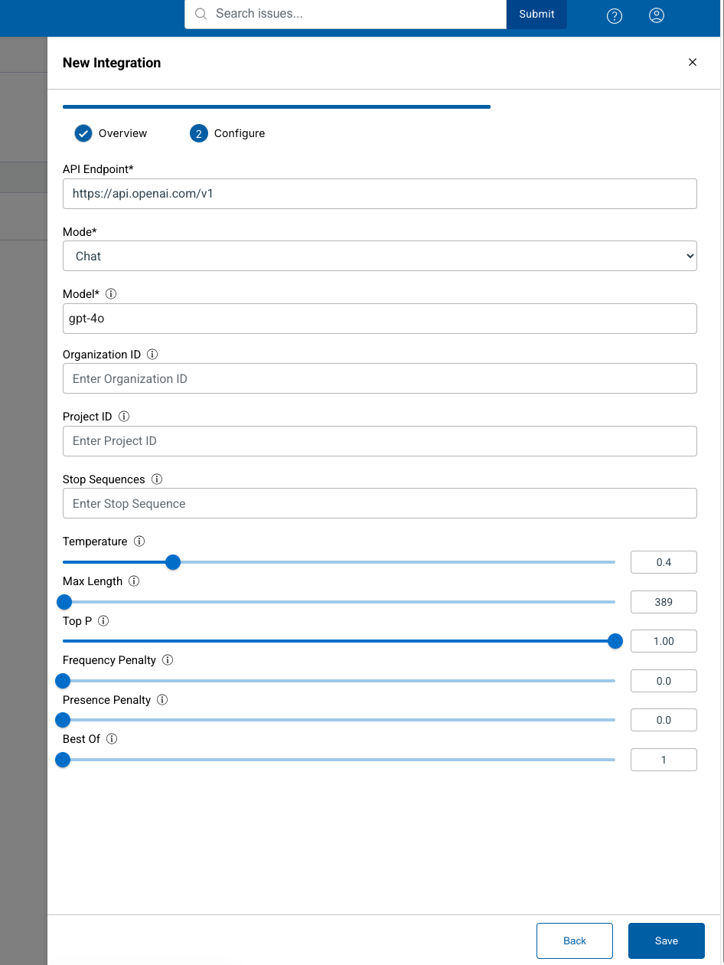This screenshot has height=965, width=724.
Task: Click the info icon next to Model
Action: coord(111,294)
